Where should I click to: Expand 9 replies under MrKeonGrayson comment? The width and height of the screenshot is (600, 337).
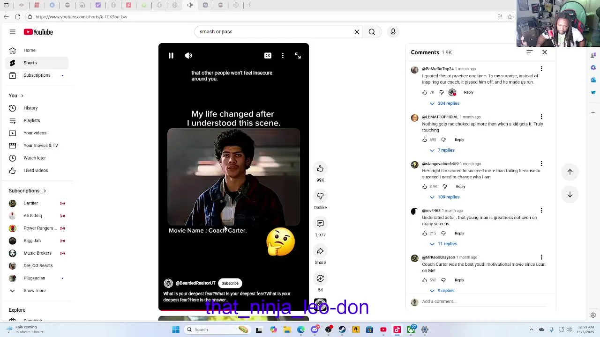[442, 291]
